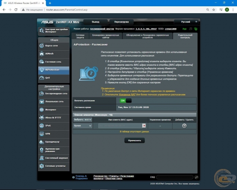Click the green network status icon in header

coord(196,29)
